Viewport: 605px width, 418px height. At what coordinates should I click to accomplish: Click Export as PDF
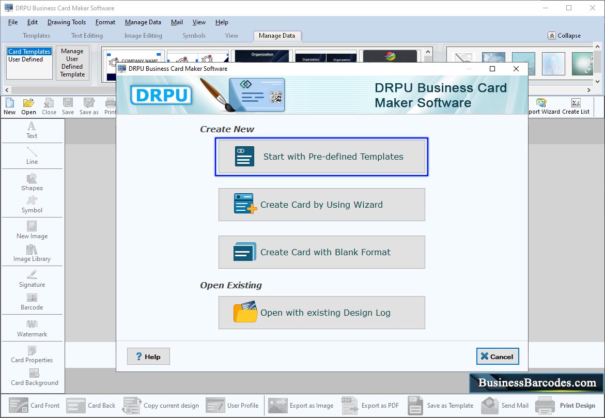(370, 405)
